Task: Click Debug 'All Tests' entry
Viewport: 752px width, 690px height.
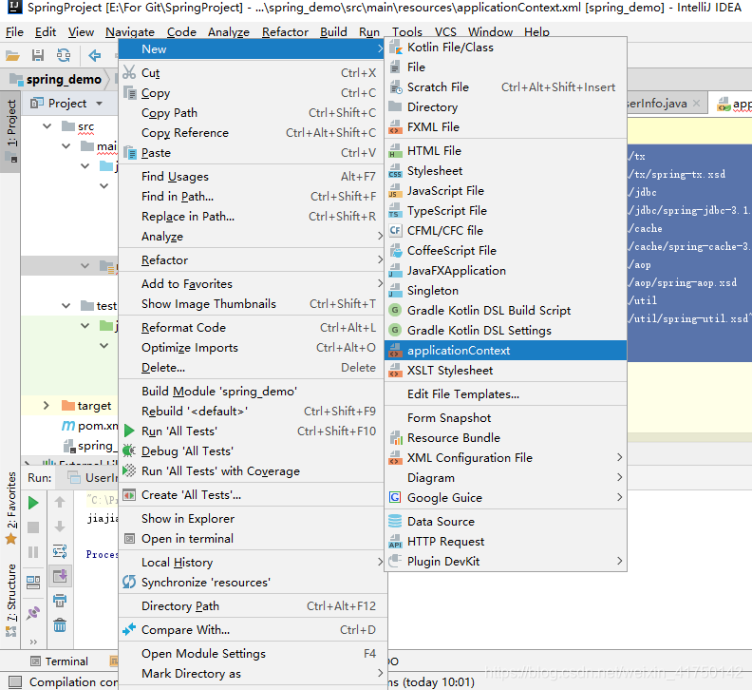Action: (252, 451)
